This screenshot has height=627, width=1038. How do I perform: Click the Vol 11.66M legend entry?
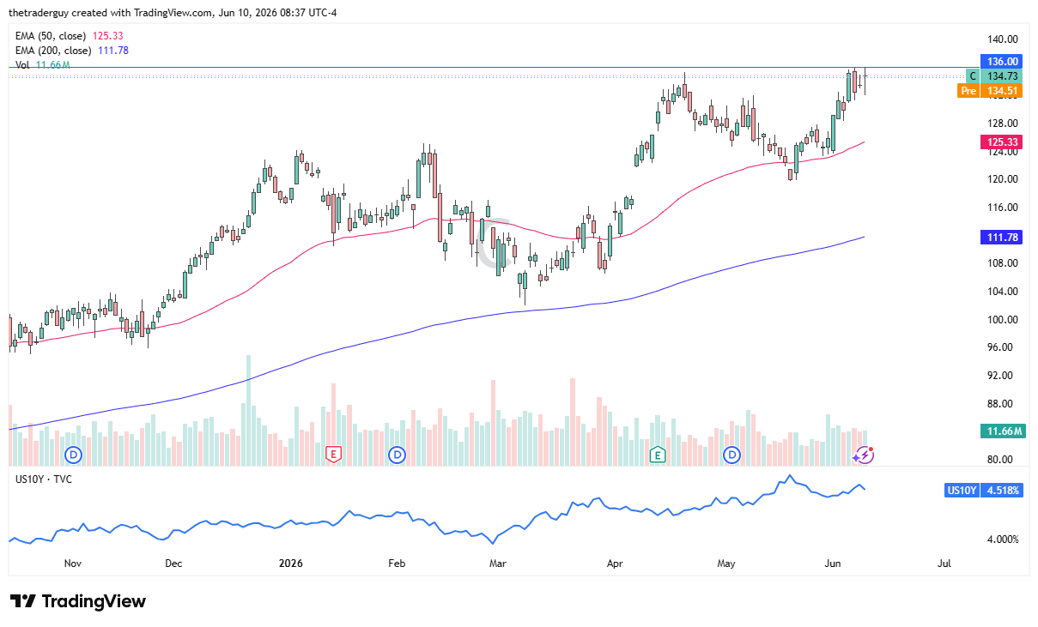(x=42, y=65)
